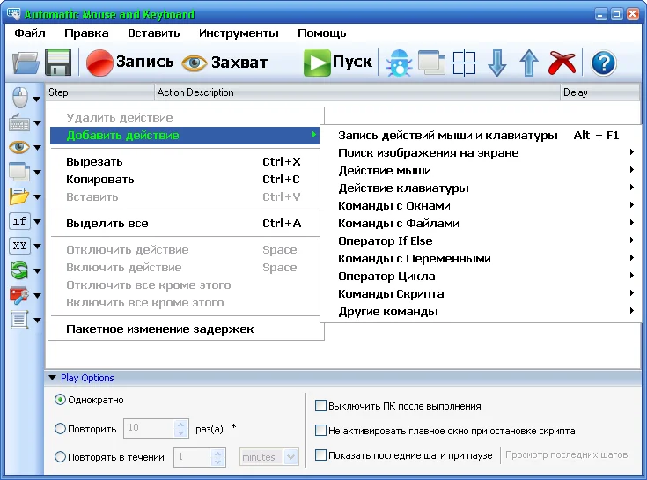Image resolution: width=647 pixels, height=480 pixels.
Task: Choose Копировать in context menu
Action: tap(185, 180)
